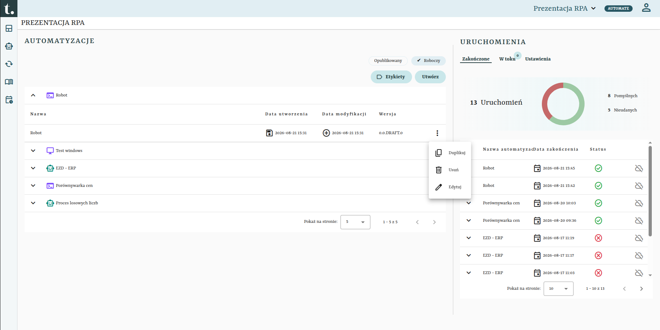Open the calendar schedule sidebar icon
Viewport: 660px width, 330px height.
click(9, 100)
